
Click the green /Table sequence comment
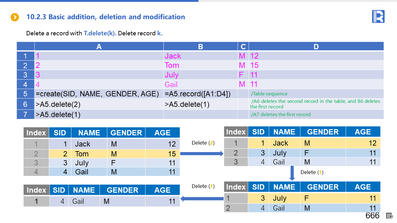tap(269, 94)
